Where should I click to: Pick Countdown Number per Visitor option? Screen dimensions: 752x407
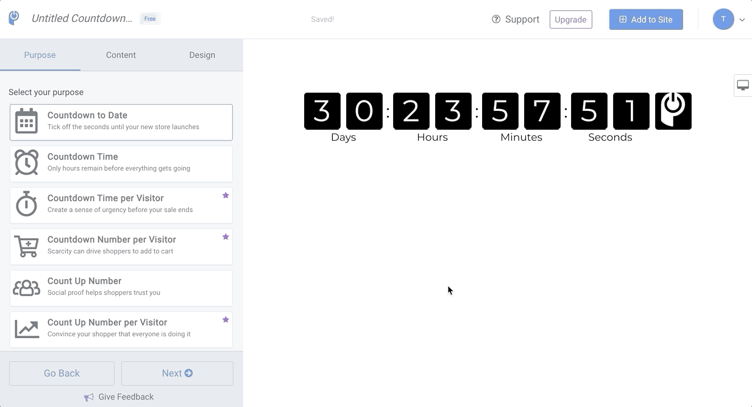coord(121,246)
